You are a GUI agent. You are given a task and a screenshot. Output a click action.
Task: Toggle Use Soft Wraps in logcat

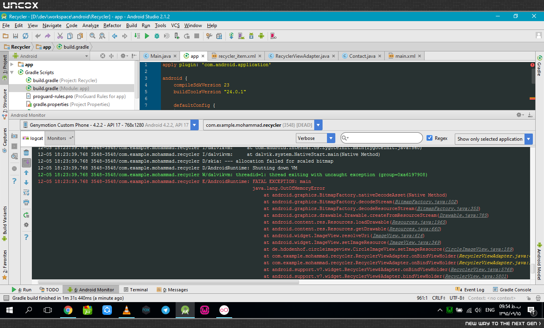[26, 192]
